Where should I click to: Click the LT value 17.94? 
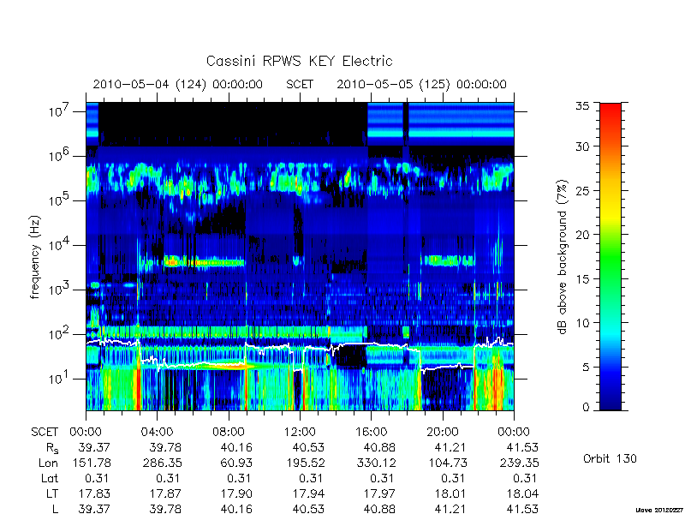[x=308, y=494]
